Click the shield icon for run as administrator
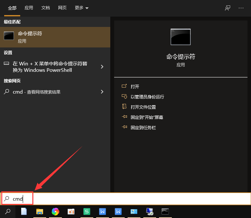251x218 pixels. point(124,96)
